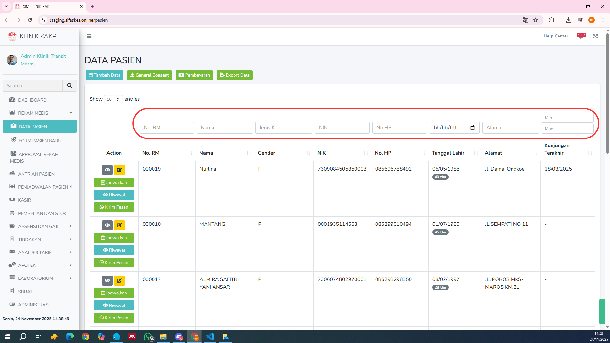Click the Export Data button
Viewport: 610px width, 343px height.
tap(234, 75)
